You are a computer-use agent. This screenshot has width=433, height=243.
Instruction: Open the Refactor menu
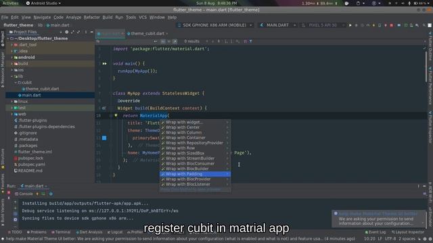(92, 18)
